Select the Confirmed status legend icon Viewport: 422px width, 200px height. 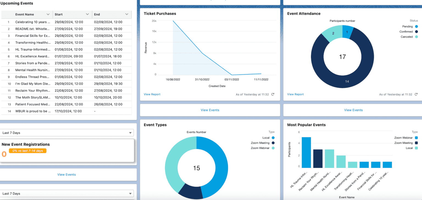(417, 31)
